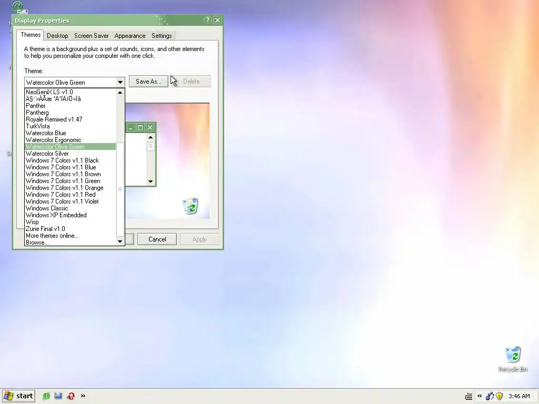This screenshot has width=539, height=404.
Task: Collapse the Theme dropdown via its arrow
Action: (120, 83)
